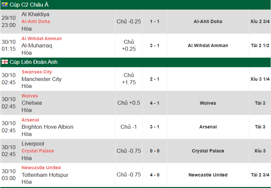Open Brighton Hove Albion team entry
This screenshot has width=271, height=188.
pyautogui.click(x=47, y=127)
